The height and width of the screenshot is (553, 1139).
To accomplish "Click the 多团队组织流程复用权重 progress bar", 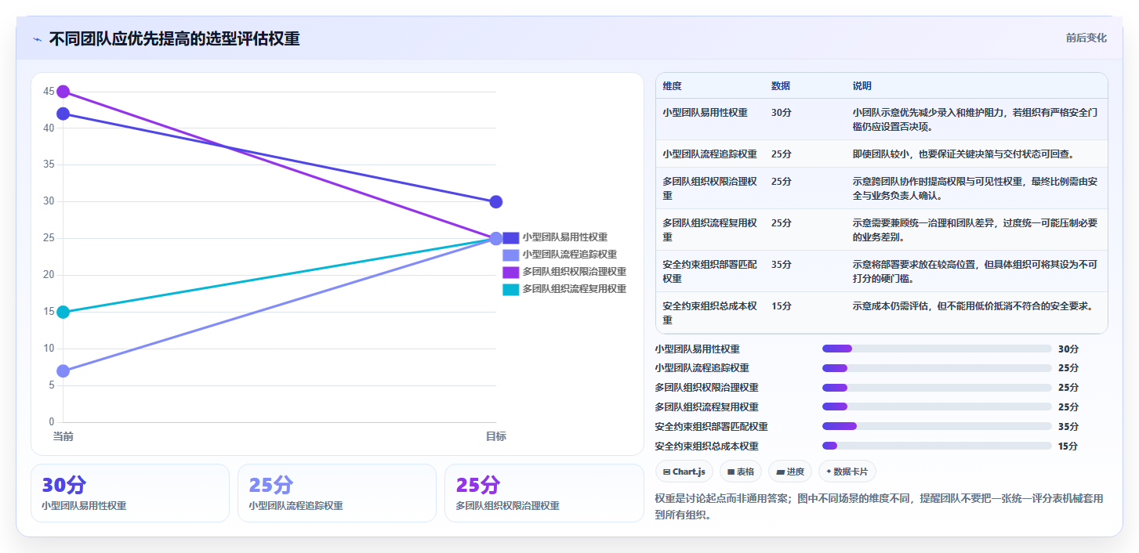I will point(937,407).
